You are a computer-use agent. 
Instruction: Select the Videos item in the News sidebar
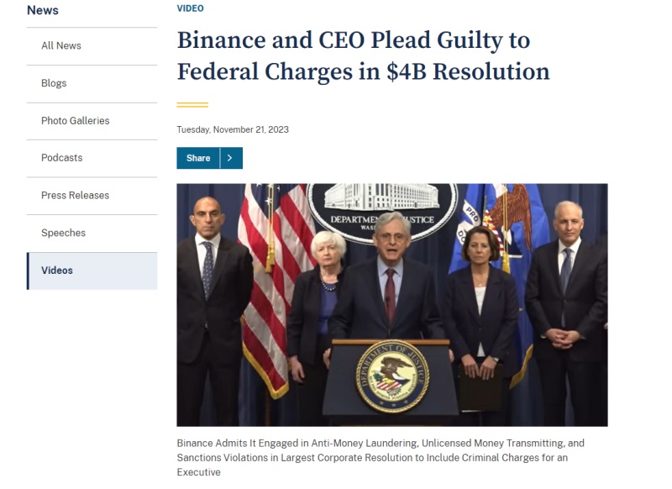[55, 270]
